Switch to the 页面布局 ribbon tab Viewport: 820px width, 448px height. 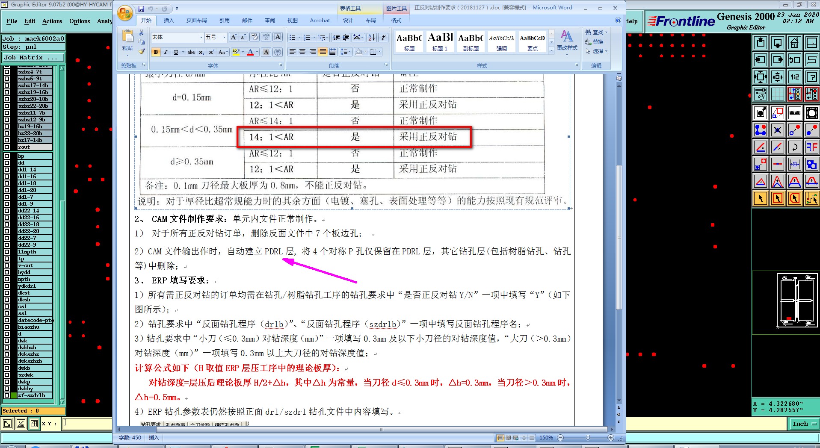point(196,21)
